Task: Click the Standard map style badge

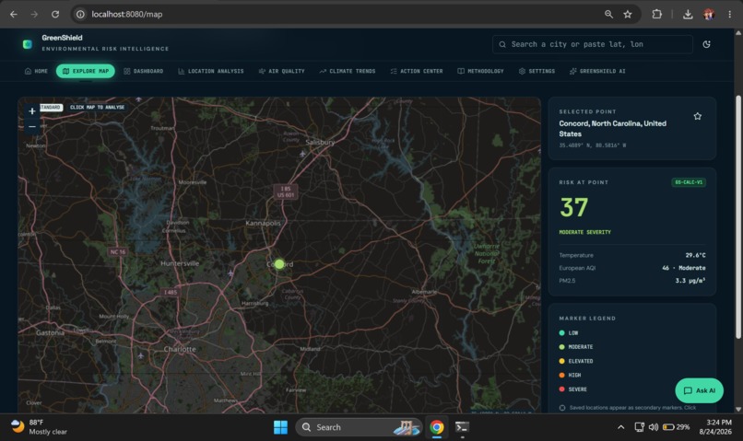Action: [x=51, y=108]
